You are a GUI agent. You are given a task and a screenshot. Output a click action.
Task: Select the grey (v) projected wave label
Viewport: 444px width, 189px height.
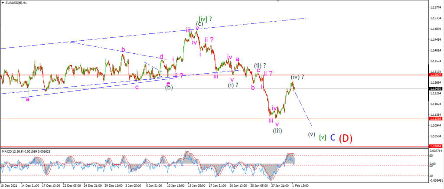[311, 134]
